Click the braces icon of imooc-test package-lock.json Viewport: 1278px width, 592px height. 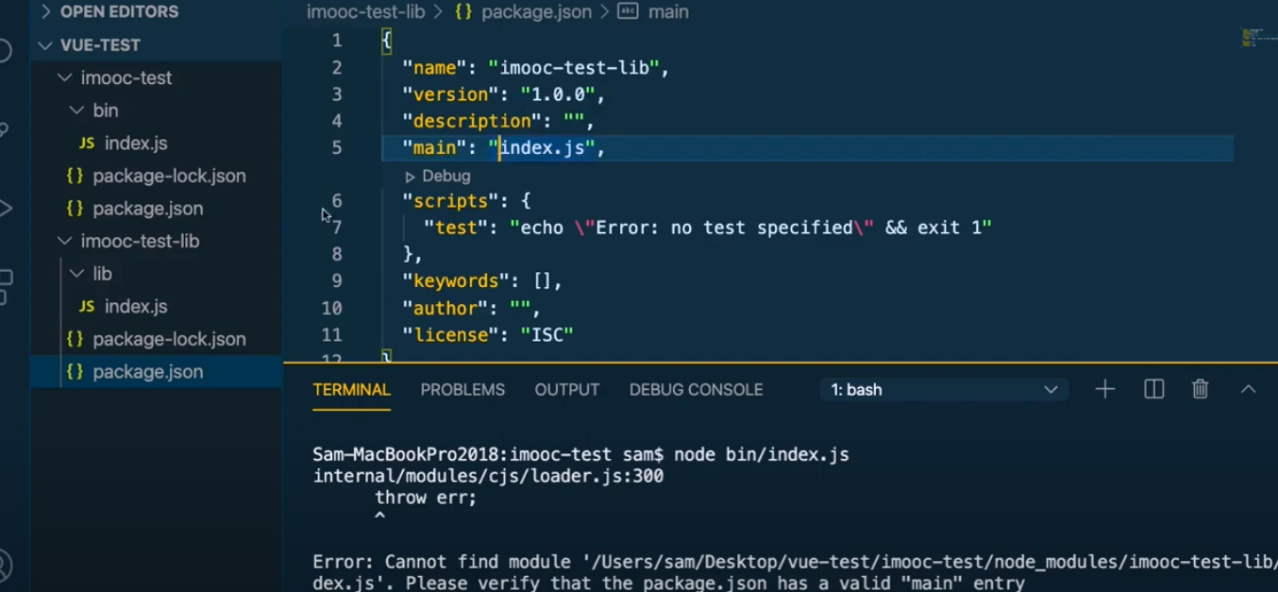(x=75, y=176)
